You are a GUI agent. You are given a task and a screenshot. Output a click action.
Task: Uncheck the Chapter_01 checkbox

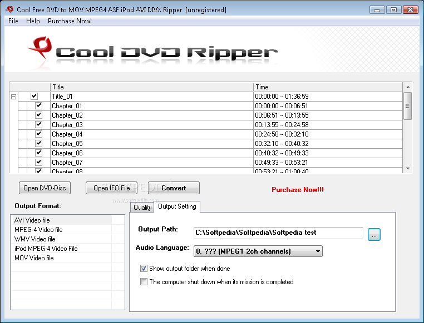[38, 105]
